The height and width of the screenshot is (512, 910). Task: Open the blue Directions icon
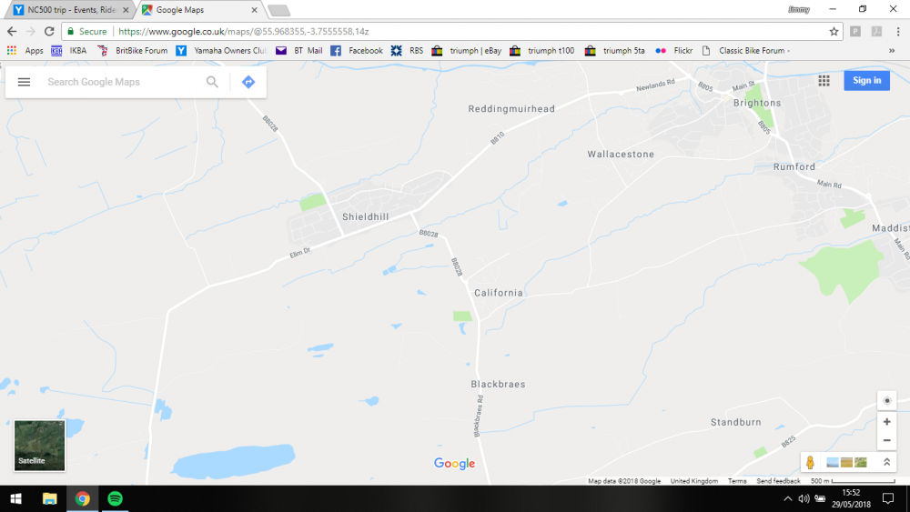[248, 82]
